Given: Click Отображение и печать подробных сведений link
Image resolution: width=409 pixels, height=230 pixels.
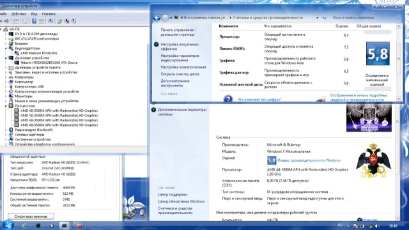Looking at the screenshot, I should [359, 97].
